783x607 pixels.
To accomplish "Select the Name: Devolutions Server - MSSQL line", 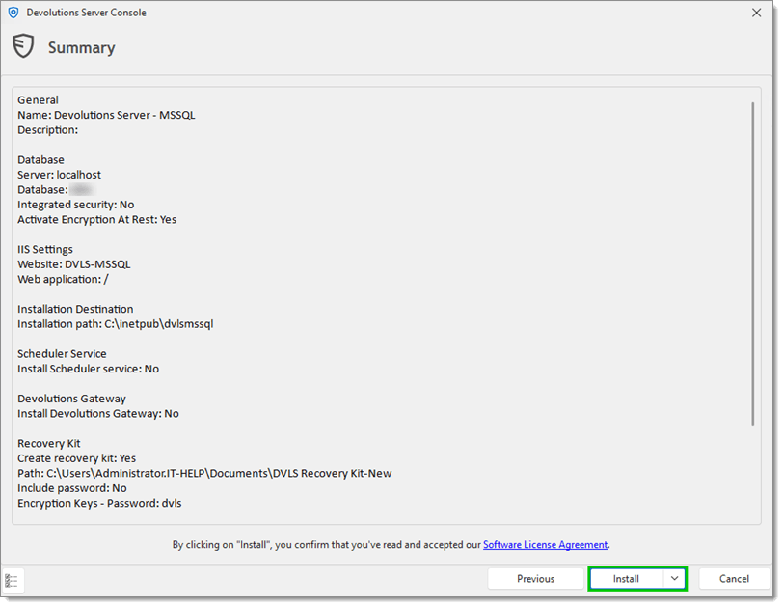I will click(x=106, y=115).
